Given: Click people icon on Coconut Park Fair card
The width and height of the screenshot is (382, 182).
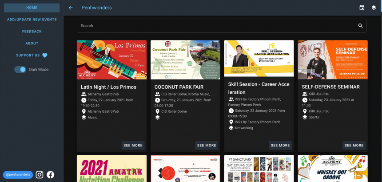Looking at the screenshot, I should click(x=157, y=94).
